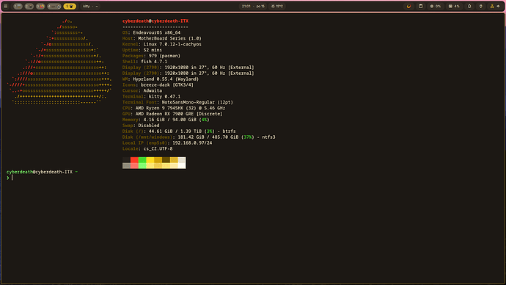Click the dark brown swatch in the top row
This screenshot has height=285, width=506.
[166, 160]
